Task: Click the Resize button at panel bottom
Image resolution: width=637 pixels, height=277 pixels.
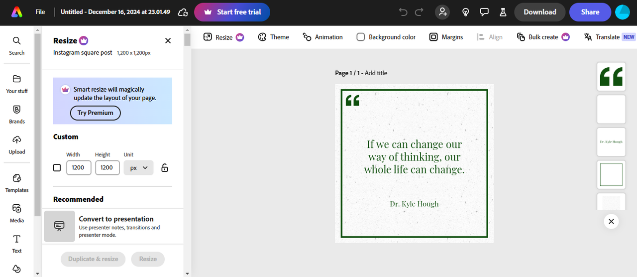Action: click(x=148, y=259)
